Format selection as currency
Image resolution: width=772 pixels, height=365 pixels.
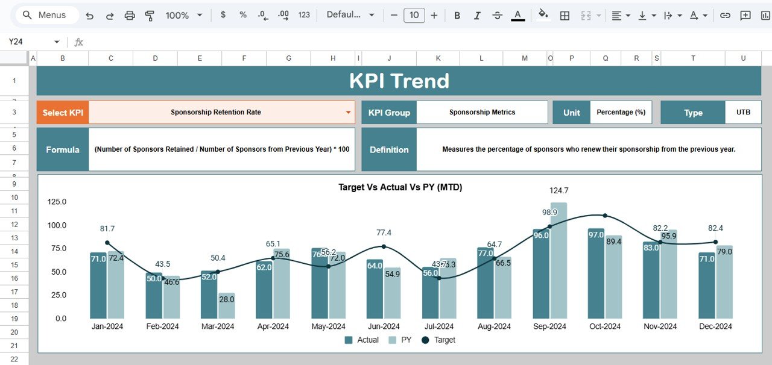coord(223,15)
